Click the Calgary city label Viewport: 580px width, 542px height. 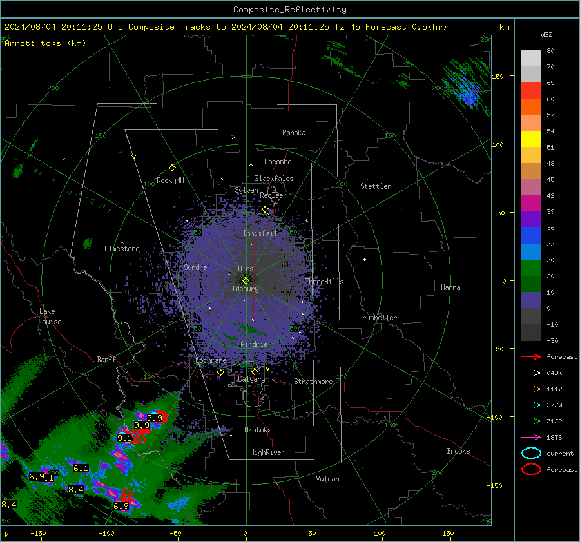(251, 379)
